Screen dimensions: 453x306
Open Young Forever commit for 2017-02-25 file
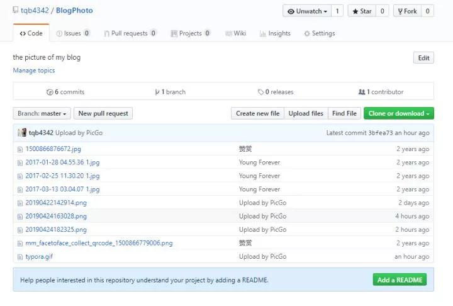tap(259, 176)
